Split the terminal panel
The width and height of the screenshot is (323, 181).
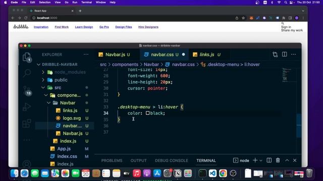pos(269,160)
